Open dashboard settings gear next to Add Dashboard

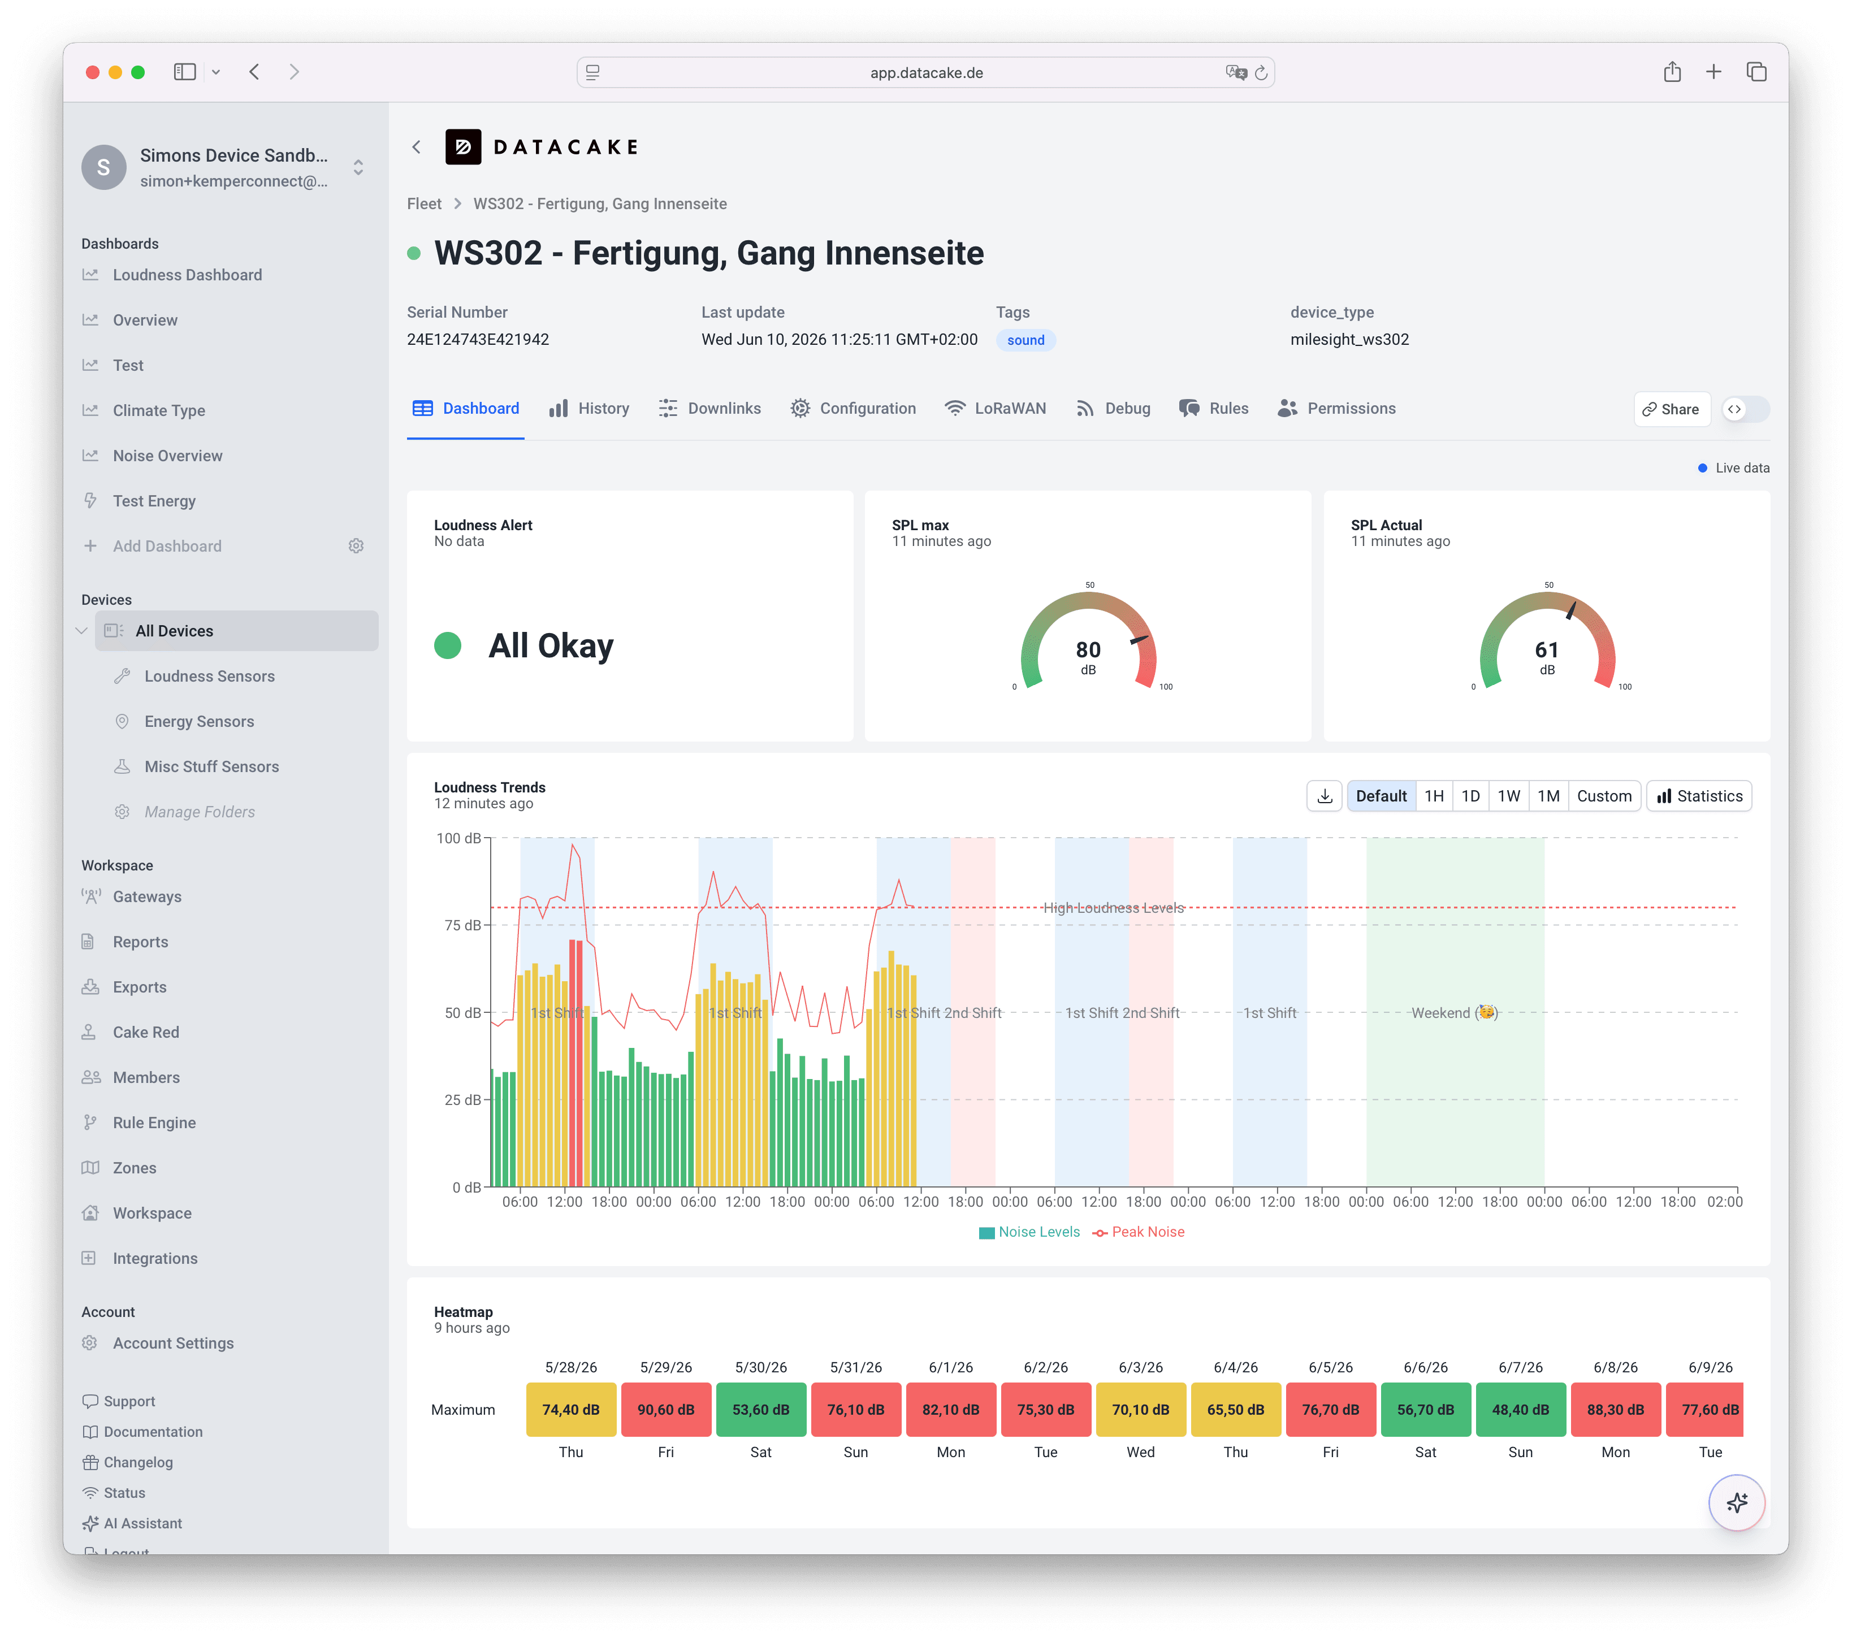pyautogui.click(x=356, y=547)
